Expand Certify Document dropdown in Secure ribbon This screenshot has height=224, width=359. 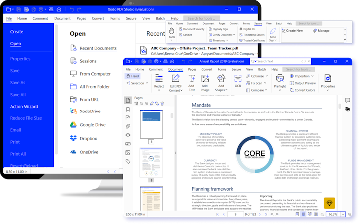pos(234,35)
